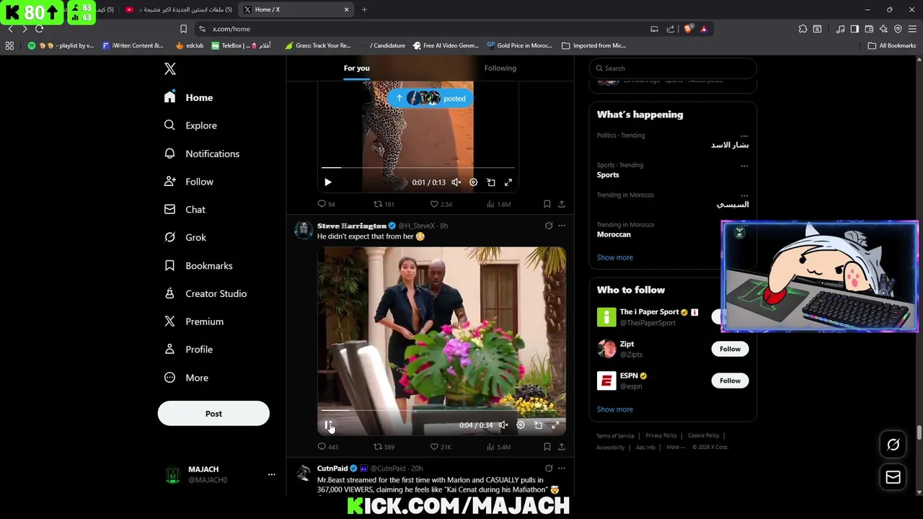View analytics showing 1.6M views
This screenshot has height=519, width=923.
(x=499, y=204)
